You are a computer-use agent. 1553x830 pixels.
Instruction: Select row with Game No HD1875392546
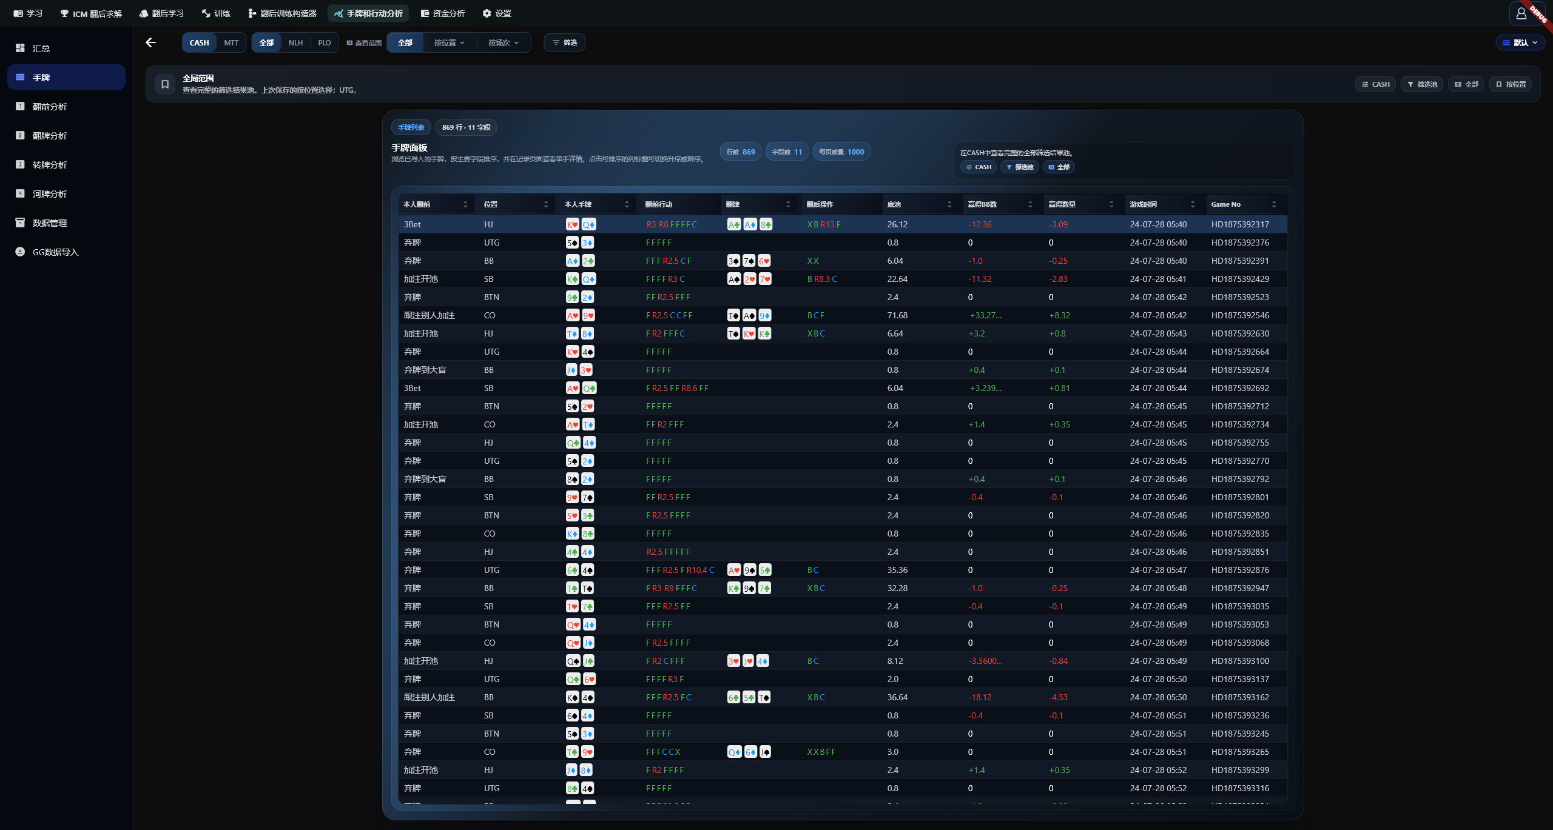pos(843,315)
